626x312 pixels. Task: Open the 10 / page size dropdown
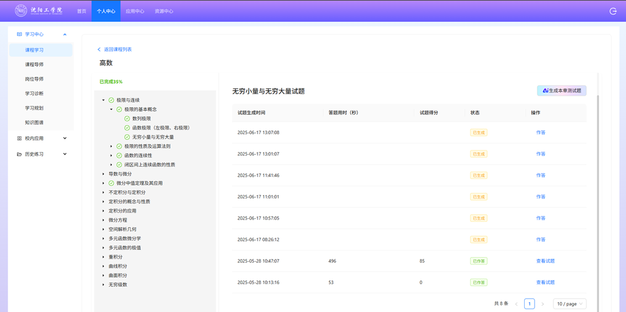coord(569,304)
